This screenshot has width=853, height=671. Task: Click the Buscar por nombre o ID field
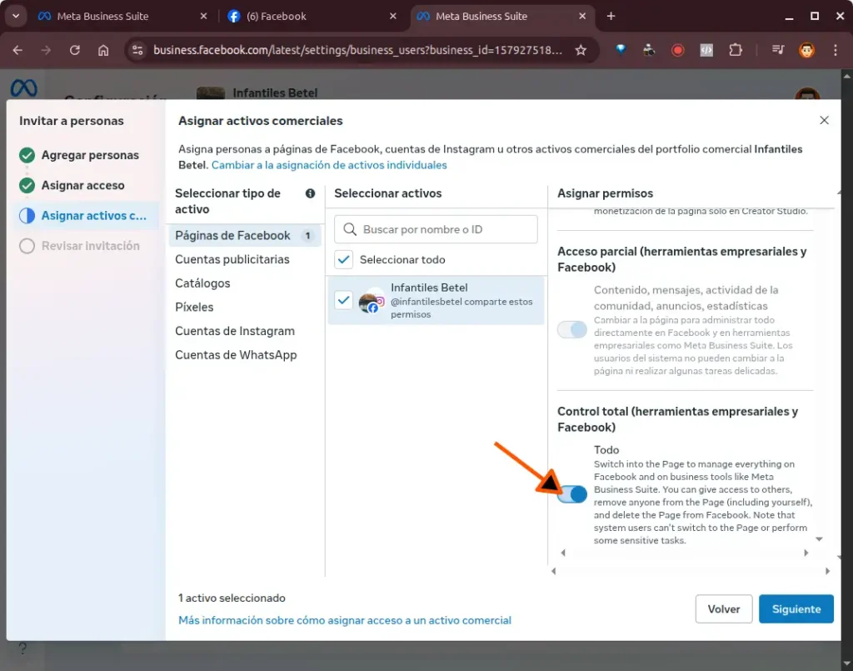tap(446, 229)
